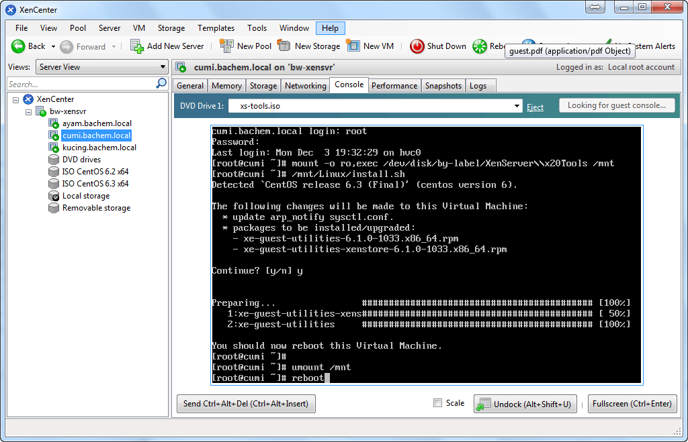Screen dimensions: 688x442
Task: Switch to the Snapshots tab
Action: tap(443, 86)
